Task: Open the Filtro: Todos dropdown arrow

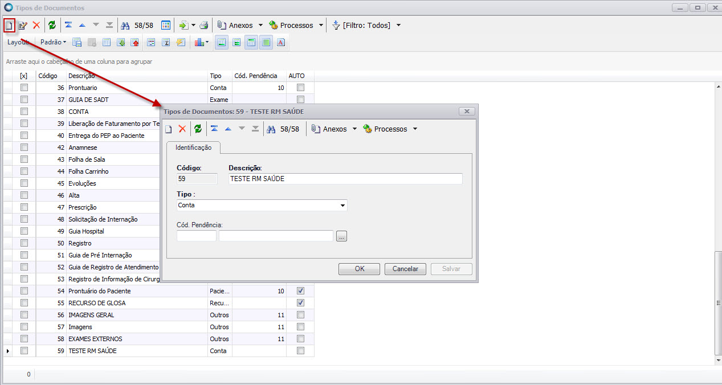Action: (x=398, y=26)
